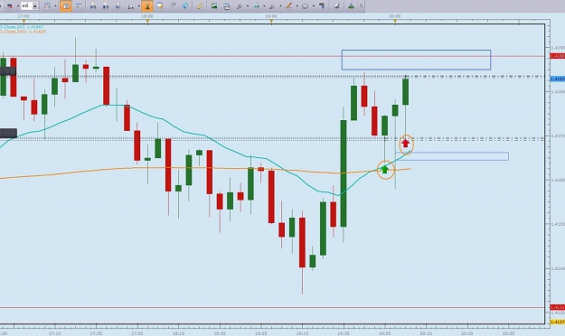Click the green tree icon near the toolbar end
Image resolution: width=565 pixels, height=336 pixels.
pos(351,5)
